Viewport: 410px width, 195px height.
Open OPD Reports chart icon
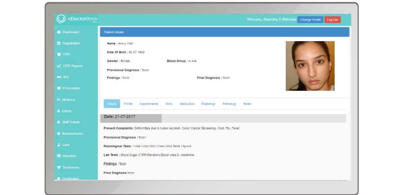59,66
